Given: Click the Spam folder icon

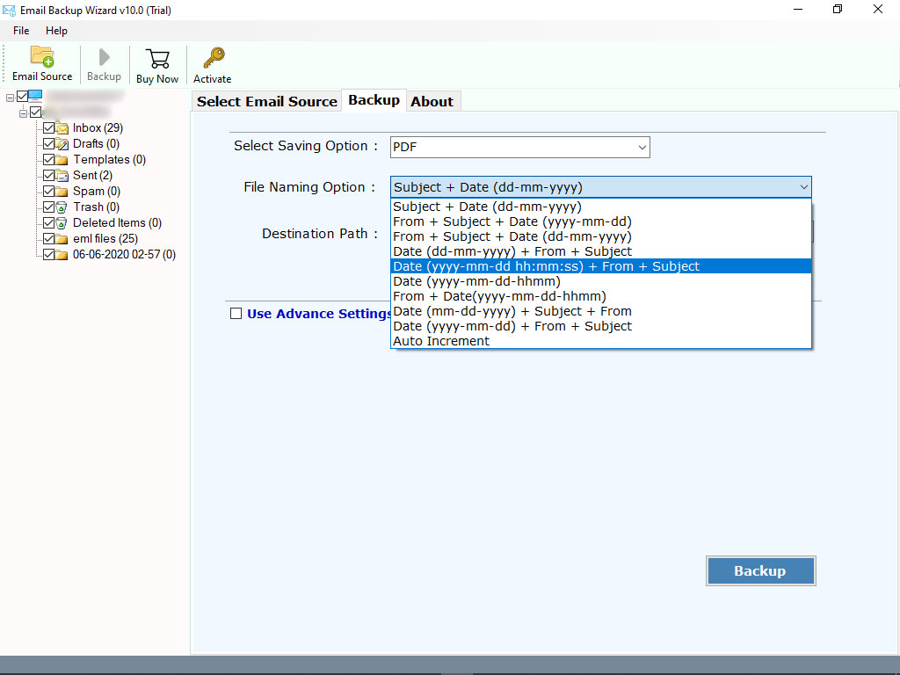Looking at the screenshot, I should pyautogui.click(x=62, y=191).
